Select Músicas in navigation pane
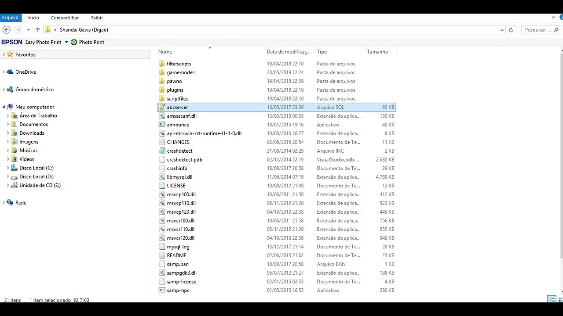 (29, 151)
